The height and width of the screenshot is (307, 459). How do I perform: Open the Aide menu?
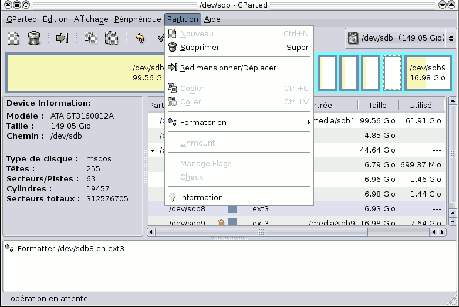point(212,19)
